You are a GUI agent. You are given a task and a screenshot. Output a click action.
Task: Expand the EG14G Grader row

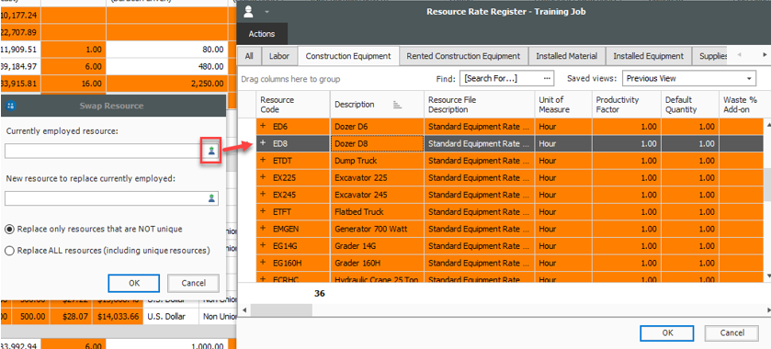click(263, 246)
